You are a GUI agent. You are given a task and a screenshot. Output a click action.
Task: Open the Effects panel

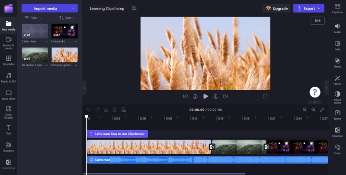[x=337, y=80]
